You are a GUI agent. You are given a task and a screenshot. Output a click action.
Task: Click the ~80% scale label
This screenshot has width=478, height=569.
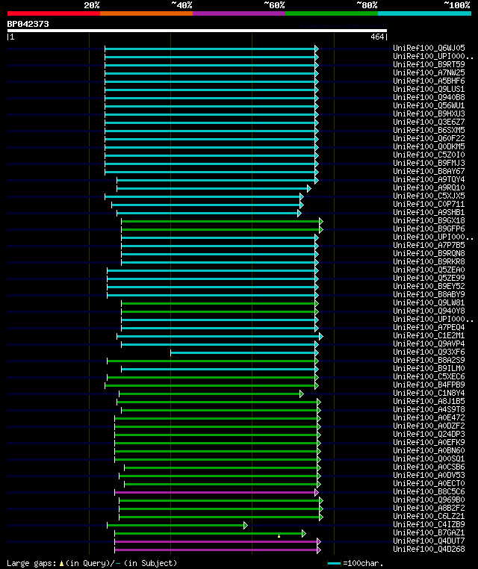pyautogui.click(x=367, y=5)
